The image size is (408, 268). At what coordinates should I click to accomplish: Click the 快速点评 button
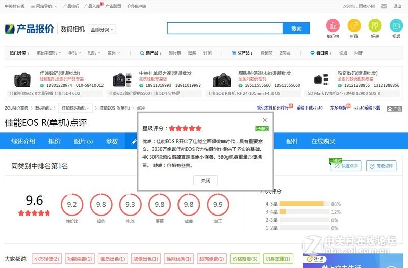[x=346, y=166]
